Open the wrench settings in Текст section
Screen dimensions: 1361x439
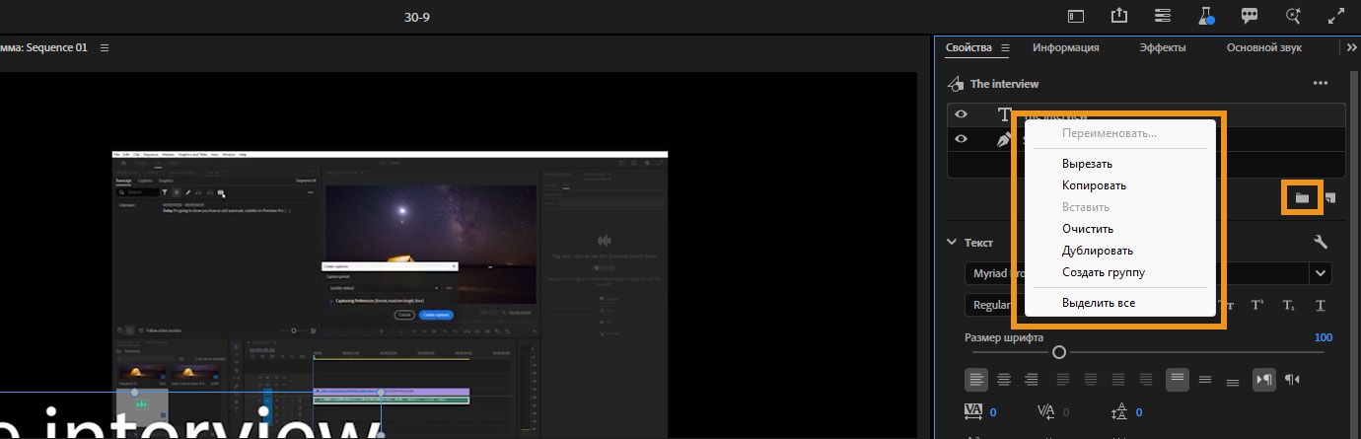pyautogui.click(x=1321, y=242)
